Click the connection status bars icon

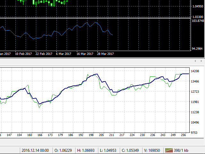click(x=168, y=150)
